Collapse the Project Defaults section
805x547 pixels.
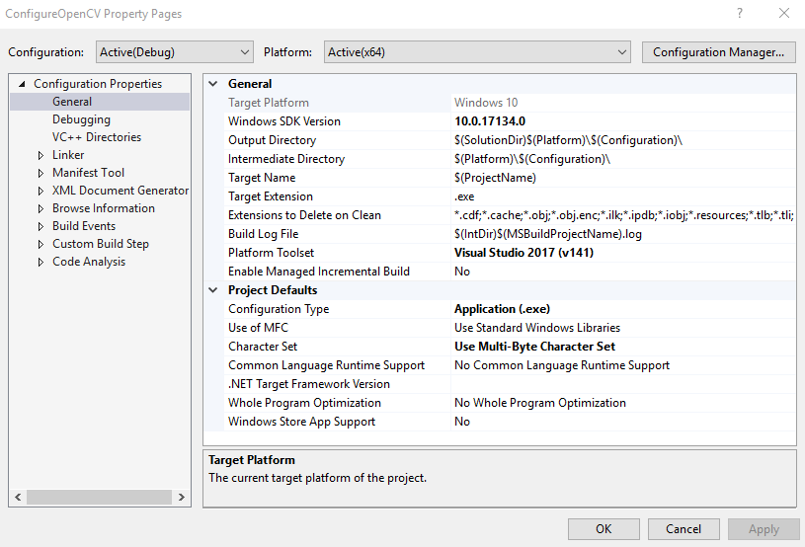pyautogui.click(x=214, y=290)
